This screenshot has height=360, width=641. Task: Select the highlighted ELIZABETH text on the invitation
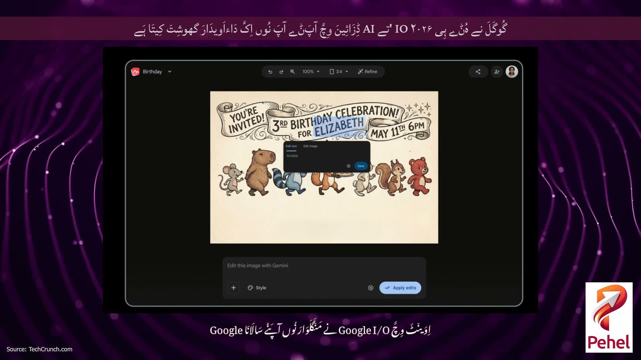pos(339,127)
